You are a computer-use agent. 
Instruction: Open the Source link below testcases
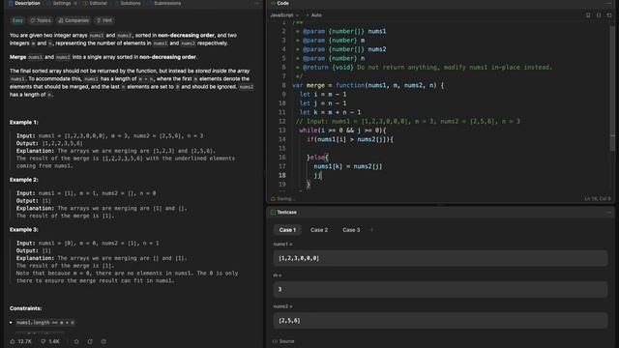tap(283, 341)
